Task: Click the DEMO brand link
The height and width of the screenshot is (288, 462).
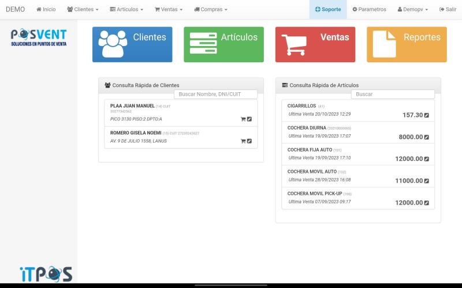Action: [x=16, y=9]
